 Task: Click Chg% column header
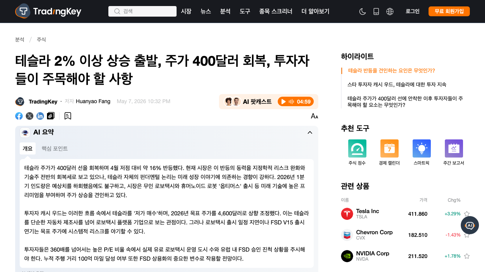tap(454, 200)
